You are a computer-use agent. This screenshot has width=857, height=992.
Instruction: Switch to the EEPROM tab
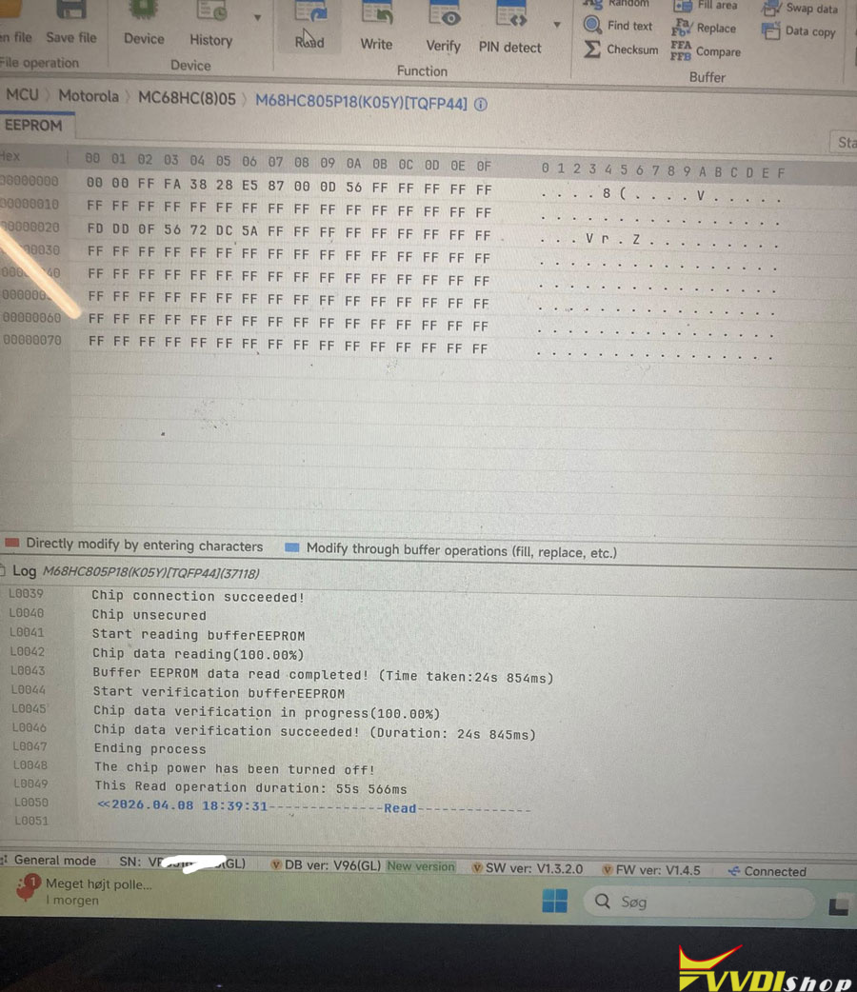click(x=33, y=125)
